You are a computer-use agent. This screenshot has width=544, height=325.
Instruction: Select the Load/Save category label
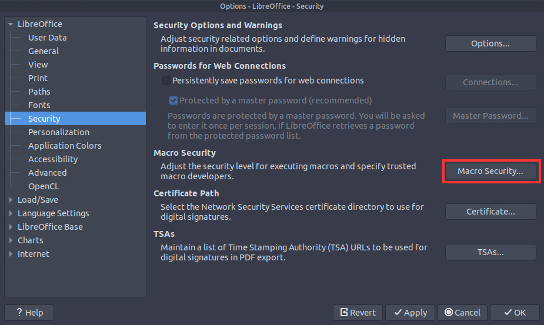(x=38, y=200)
